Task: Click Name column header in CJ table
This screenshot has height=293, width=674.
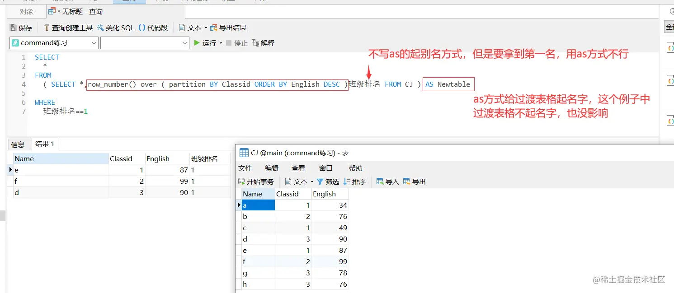Action: pos(259,194)
